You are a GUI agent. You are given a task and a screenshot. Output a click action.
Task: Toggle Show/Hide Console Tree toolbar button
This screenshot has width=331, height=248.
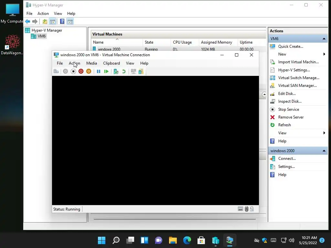(x=53, y=21)
